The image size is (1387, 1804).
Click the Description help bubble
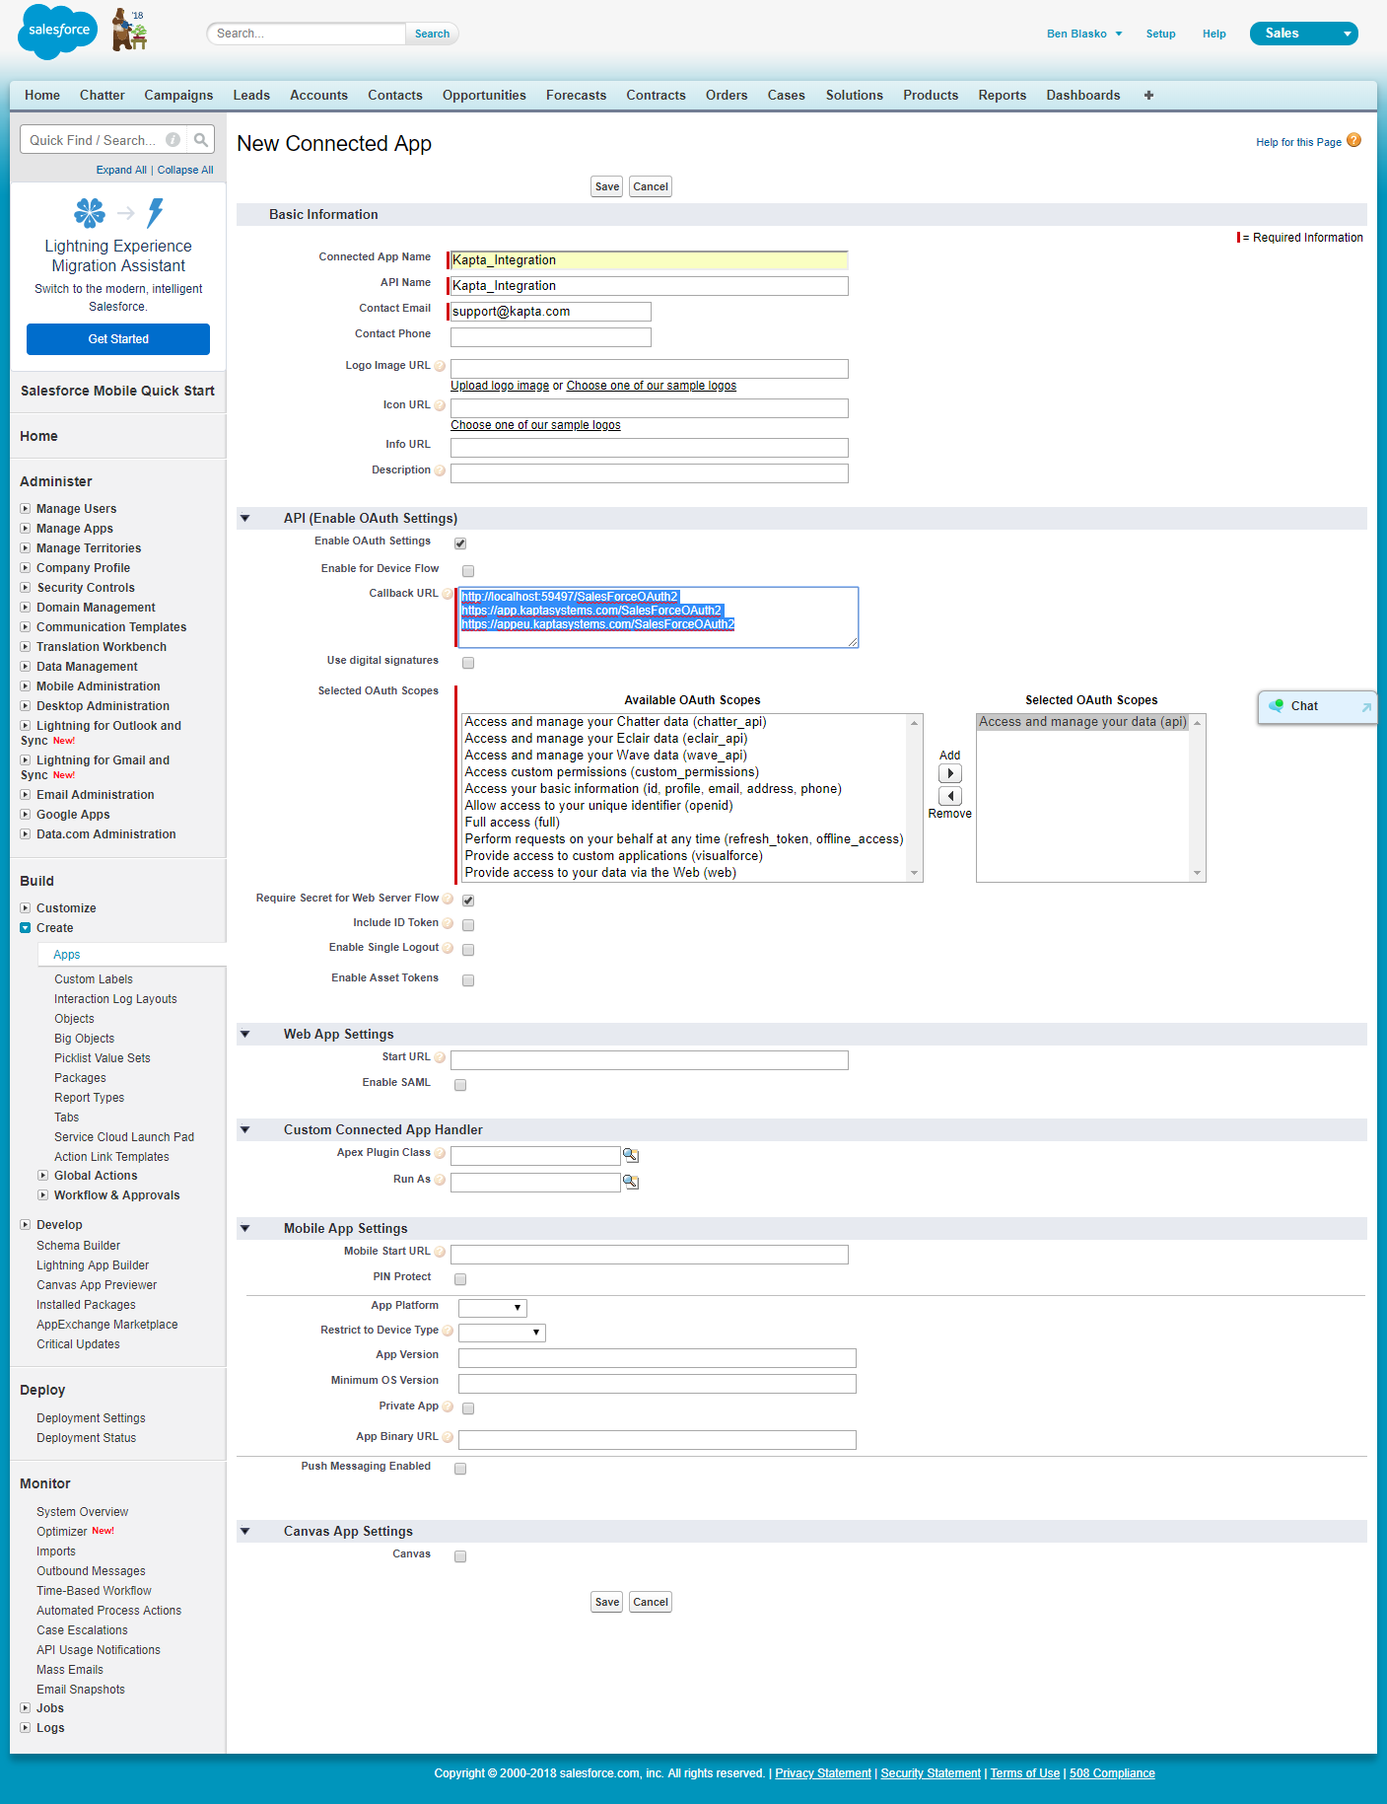tap(440, 471)
